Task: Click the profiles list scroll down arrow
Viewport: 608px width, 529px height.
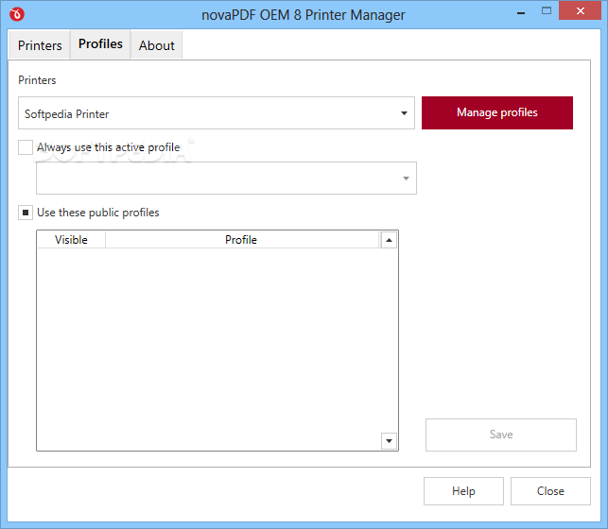Action: (x=389, y=441)
